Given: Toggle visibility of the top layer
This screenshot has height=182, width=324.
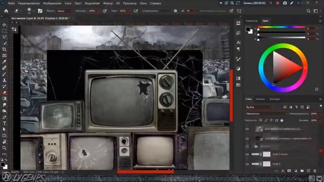Looking at the screenshot, I should coord(247,129).
